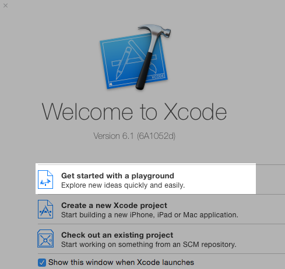Close the Welcome to Xcode window
285x269 pixels.
point(6,6)
